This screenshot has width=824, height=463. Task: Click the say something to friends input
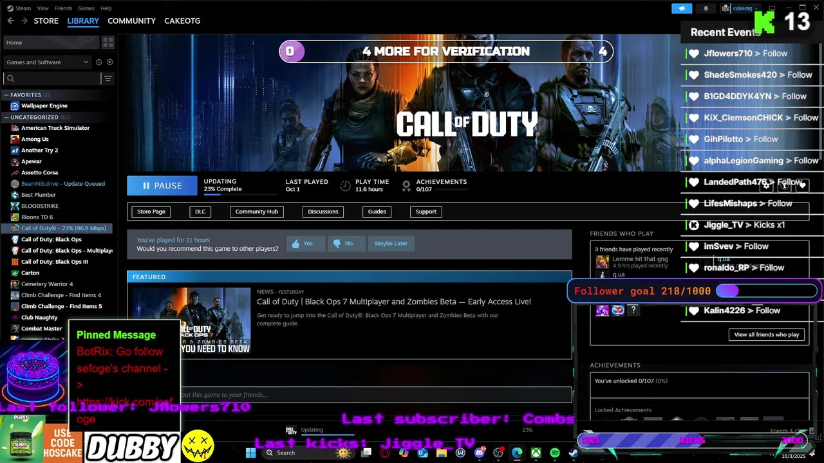(350, 395)
